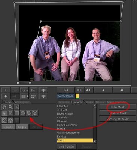137x150 pixels.
Task: Open the split view layout dropdown
Action: click(x=24, y=96)
